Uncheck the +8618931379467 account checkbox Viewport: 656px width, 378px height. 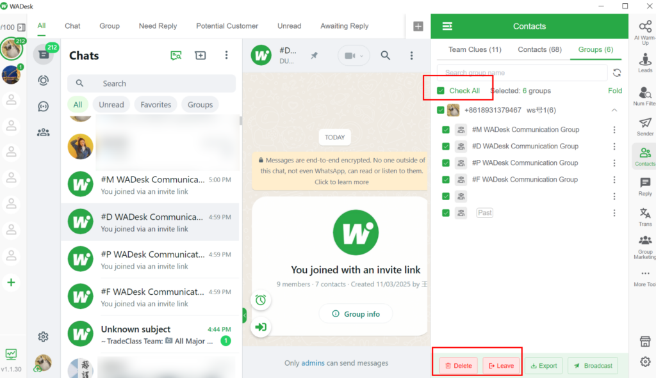click(441, 110)
